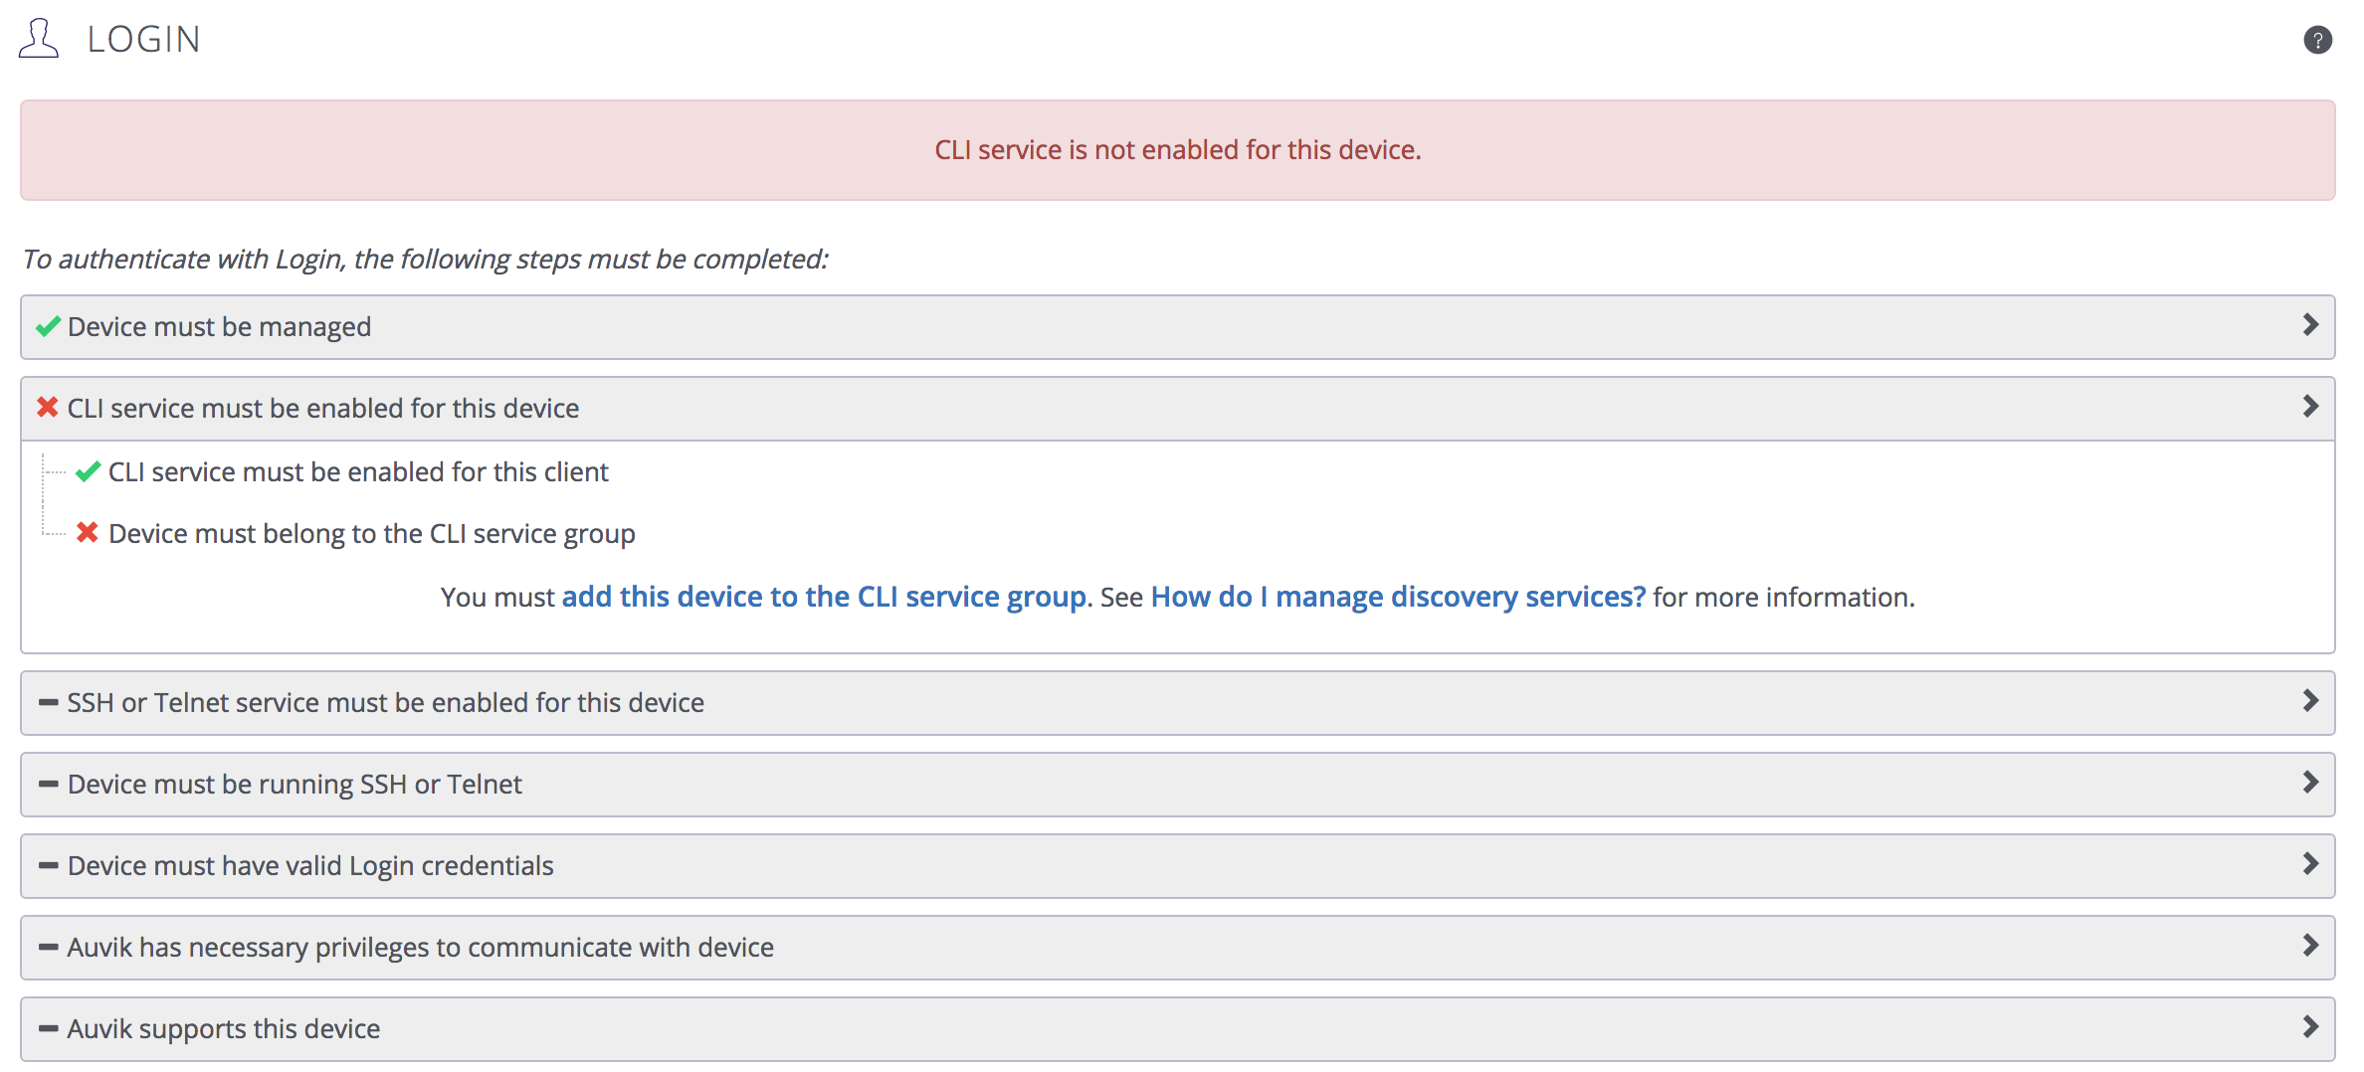The height and width of the screenshot is (1072, 2364).
Task: Click the Login user silhouette icon
Action: tap(39, 39)
